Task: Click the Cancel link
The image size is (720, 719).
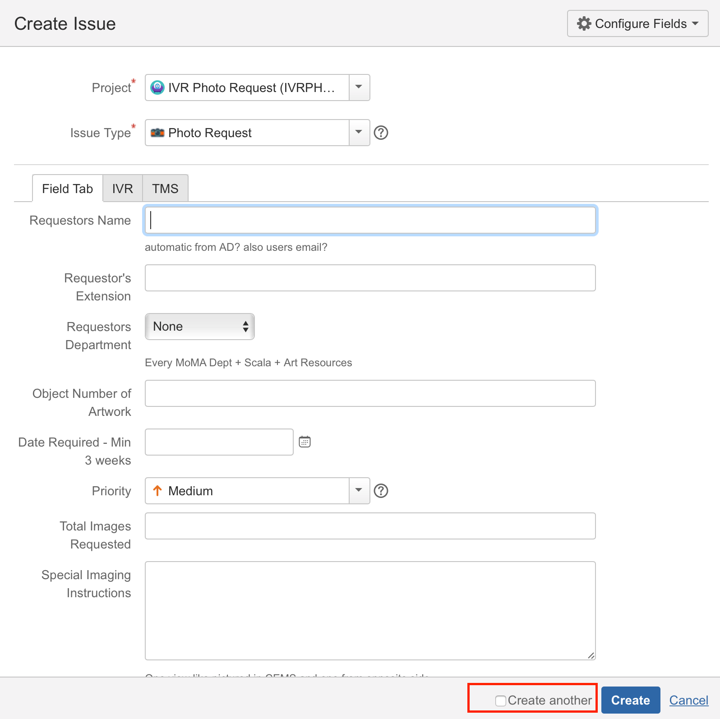Action: coord(689,700)
